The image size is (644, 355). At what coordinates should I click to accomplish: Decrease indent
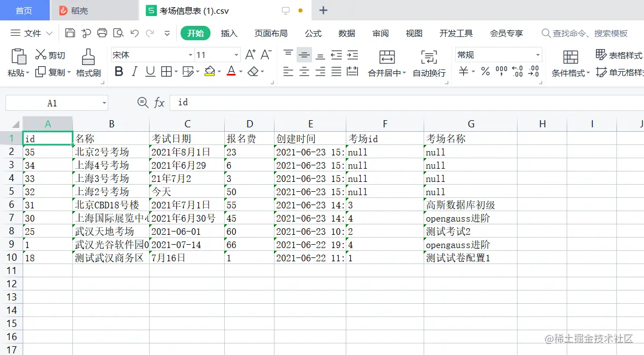tap(336, 55)
